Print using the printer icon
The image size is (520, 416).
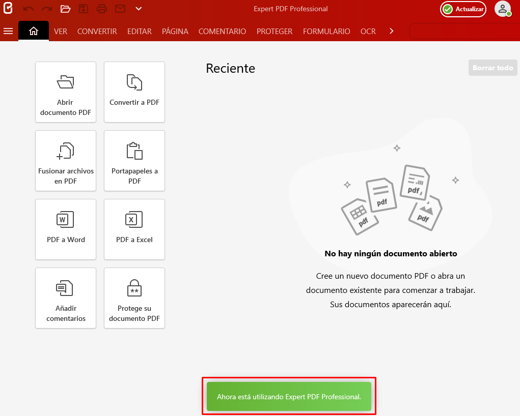(x=102, y=9)
